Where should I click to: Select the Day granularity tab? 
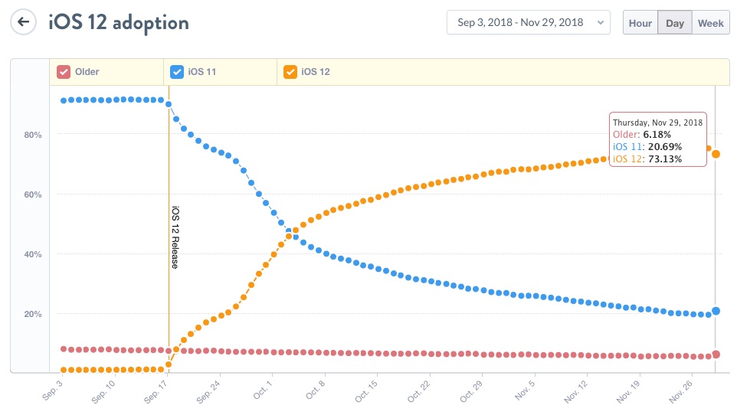tap(675, 23)
